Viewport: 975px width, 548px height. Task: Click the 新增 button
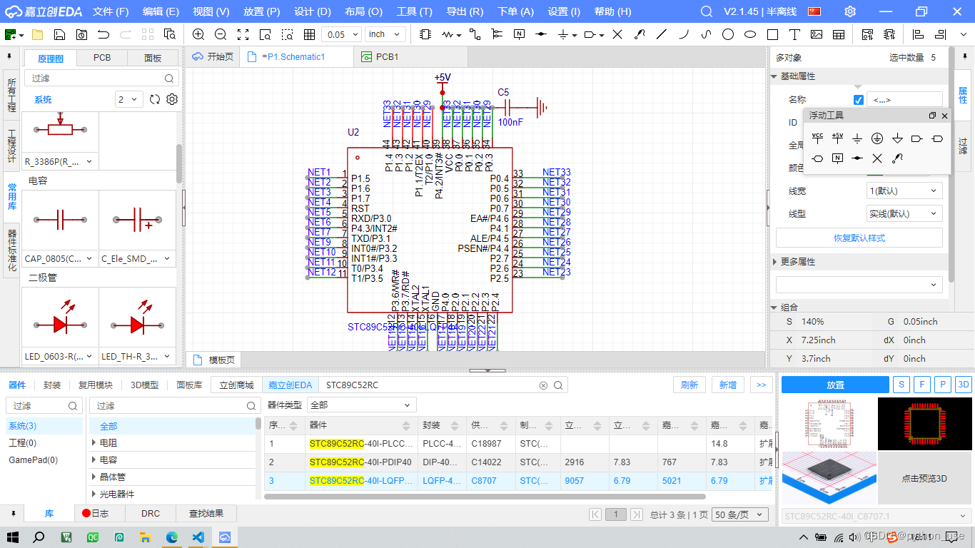point(728,385)
